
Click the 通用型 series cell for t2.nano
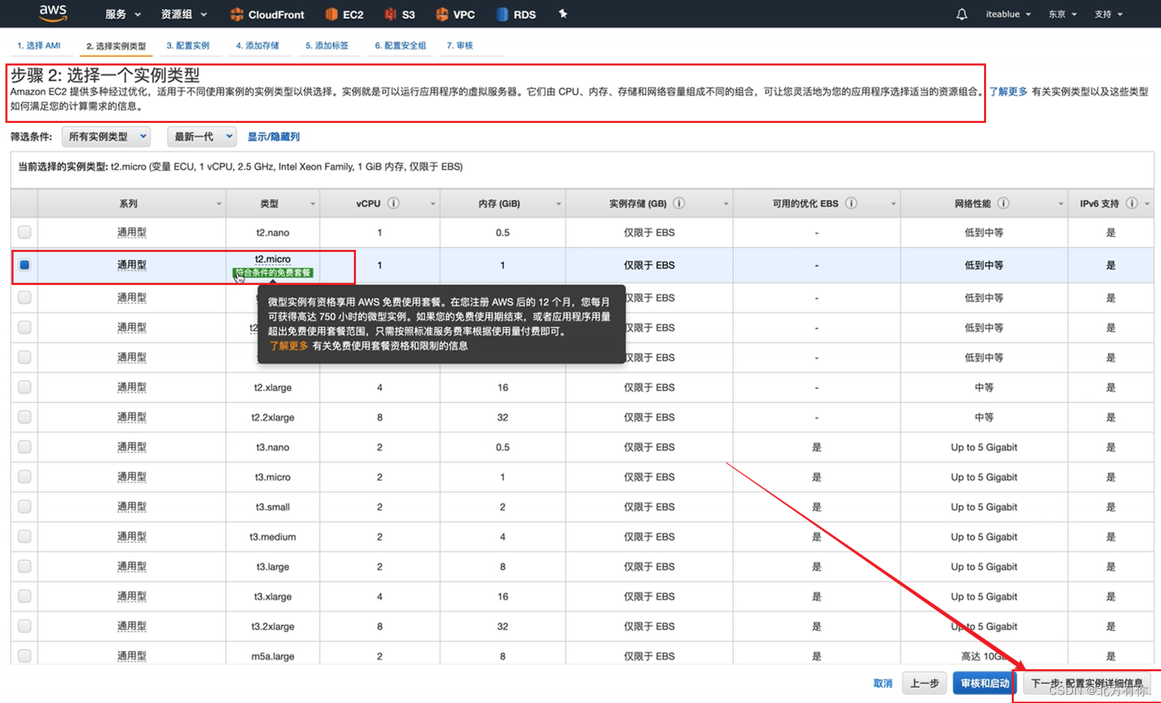(132, 232)
